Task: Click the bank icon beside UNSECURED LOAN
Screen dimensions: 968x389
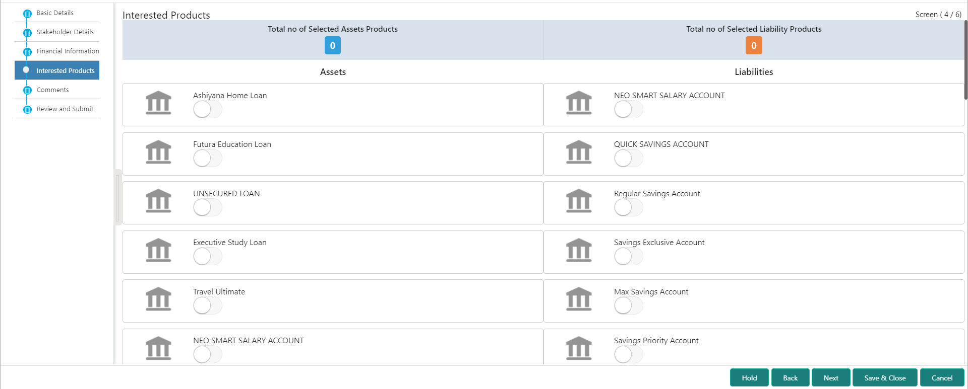Action: pos(158,201)
